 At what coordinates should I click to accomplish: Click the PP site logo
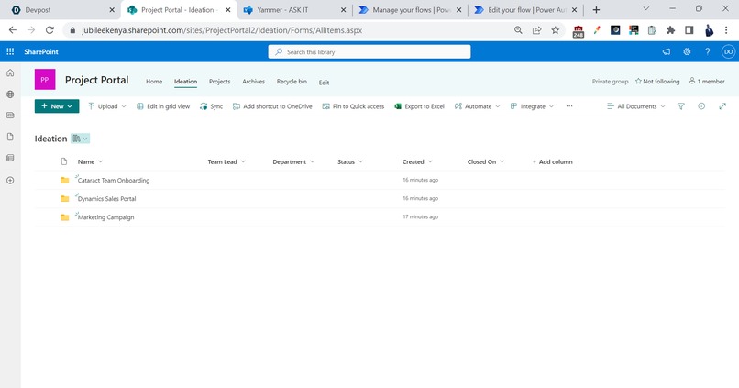tap(45, 80)
